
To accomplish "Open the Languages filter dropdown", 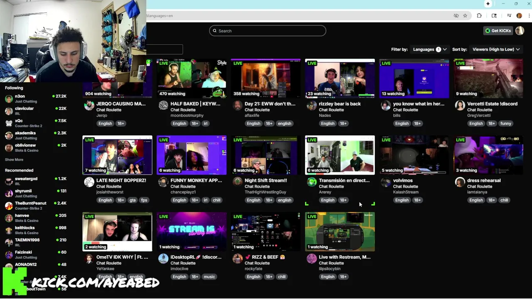I will [x=430, y=49].
